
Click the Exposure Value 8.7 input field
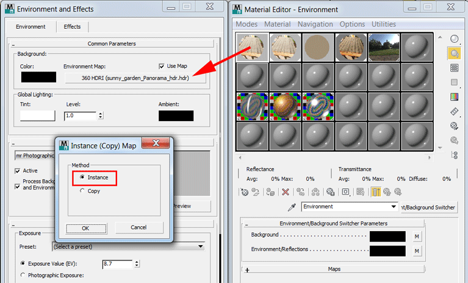coord(117,263)
